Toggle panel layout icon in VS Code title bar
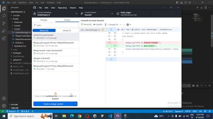This screenshot has height=119, width=213. tap(181, 3)
